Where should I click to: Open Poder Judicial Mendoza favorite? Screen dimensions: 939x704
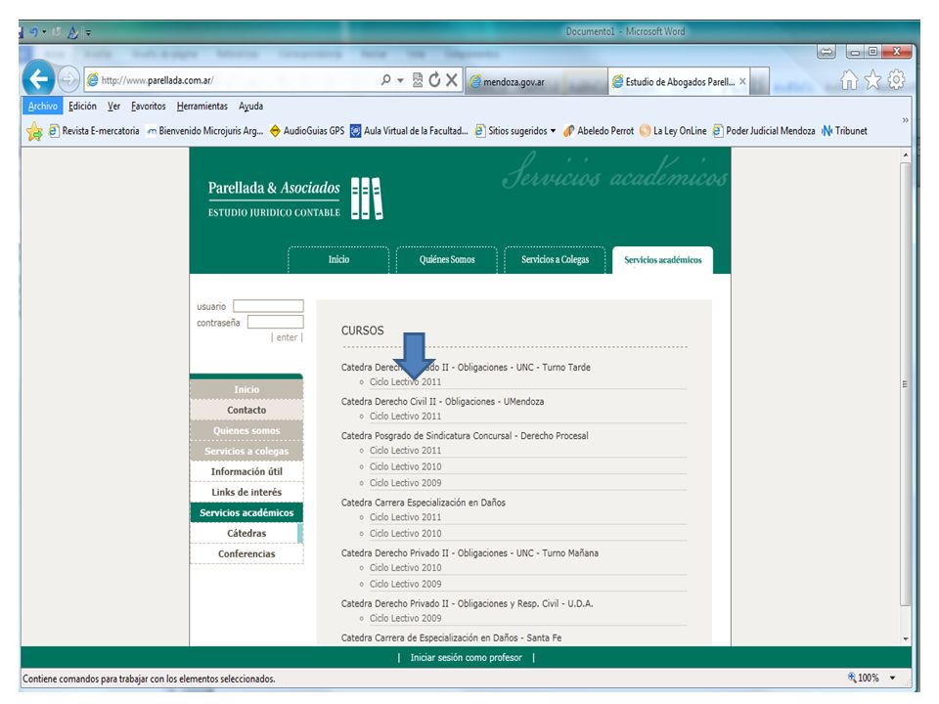point(764,130)
